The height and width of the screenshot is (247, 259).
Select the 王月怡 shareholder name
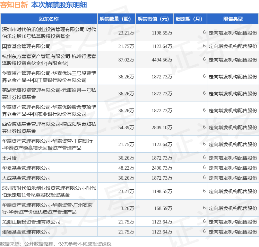click(x=9, y=158)
